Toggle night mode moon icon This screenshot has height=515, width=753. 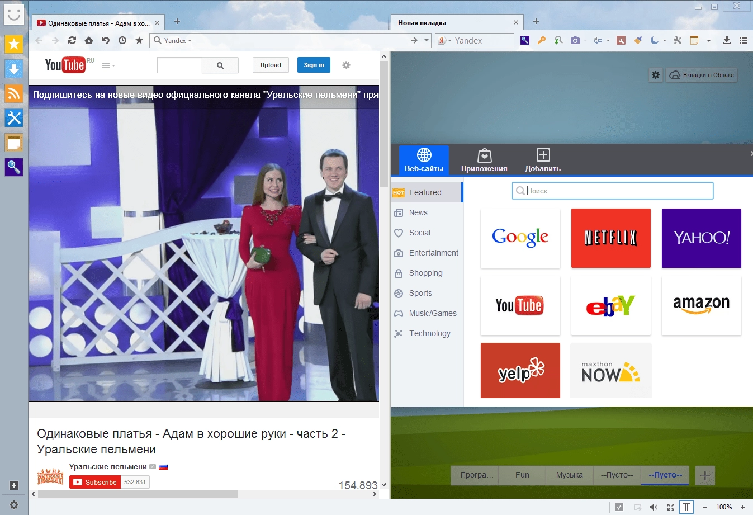tap(655, 40)
